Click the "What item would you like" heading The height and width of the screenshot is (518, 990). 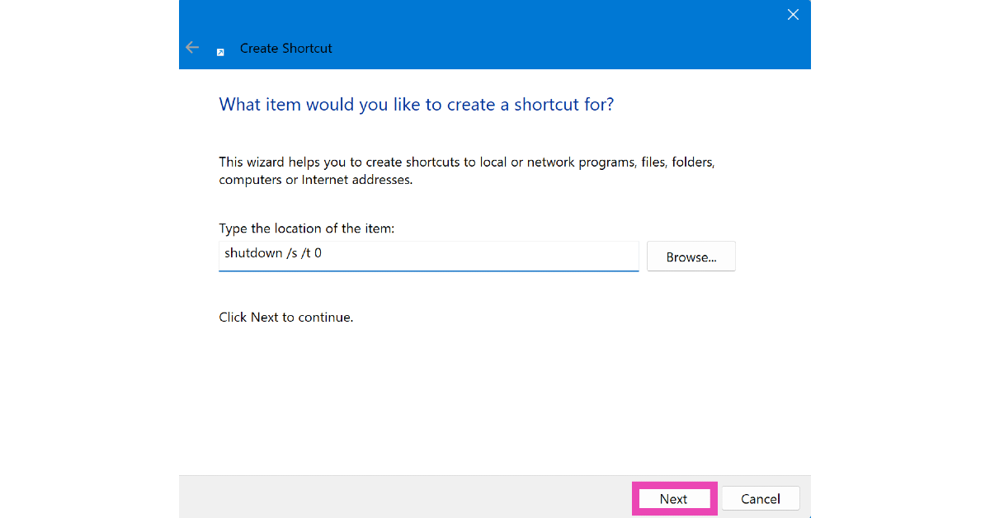click(416, 105)
